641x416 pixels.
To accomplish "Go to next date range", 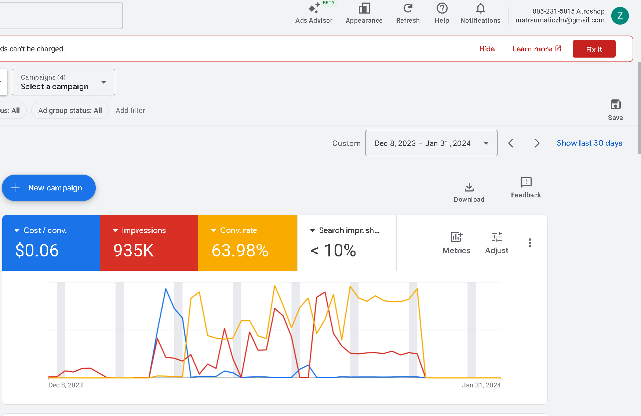I will point(537,143).
